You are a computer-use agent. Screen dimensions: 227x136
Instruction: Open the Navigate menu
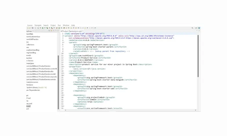[x=38, y=25]
